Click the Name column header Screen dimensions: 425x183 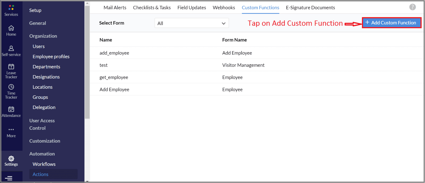click(106, 40)
